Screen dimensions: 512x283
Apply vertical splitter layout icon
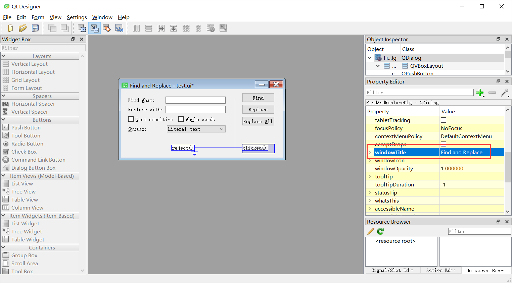(x=174, y=28)
